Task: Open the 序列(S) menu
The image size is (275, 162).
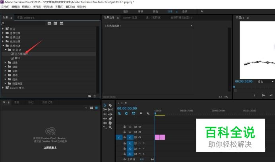Action: [x=37, y=7]
